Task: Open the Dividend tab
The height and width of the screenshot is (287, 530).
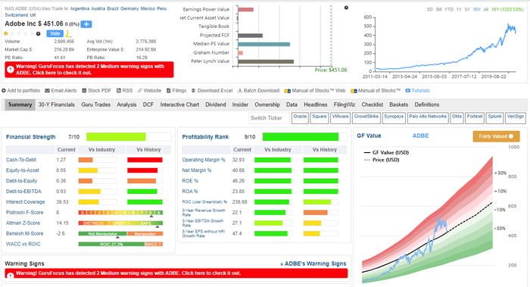Action: pyautogui.click(x=216, y=105)
